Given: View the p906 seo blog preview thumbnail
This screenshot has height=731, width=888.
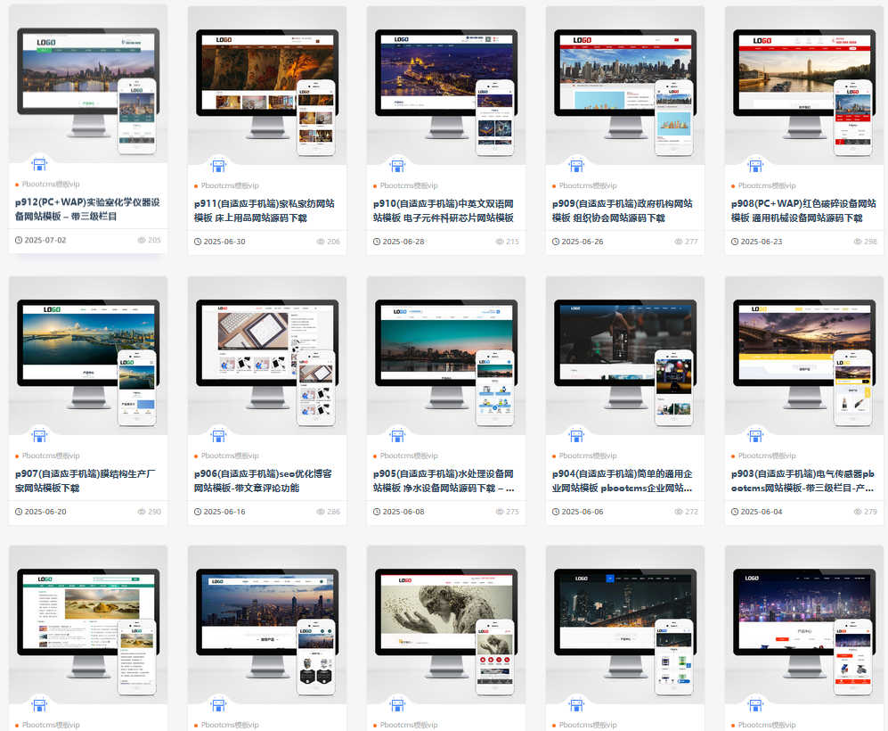Looking at the screenshot, I should (x=266, y=355).
